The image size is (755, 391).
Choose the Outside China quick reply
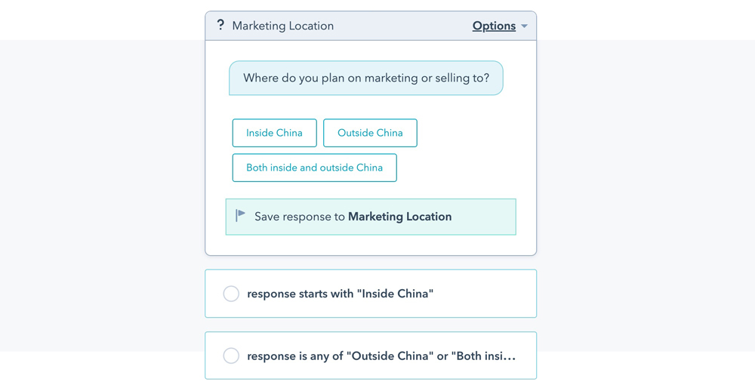pyautogui.click(x=370, y=133)
